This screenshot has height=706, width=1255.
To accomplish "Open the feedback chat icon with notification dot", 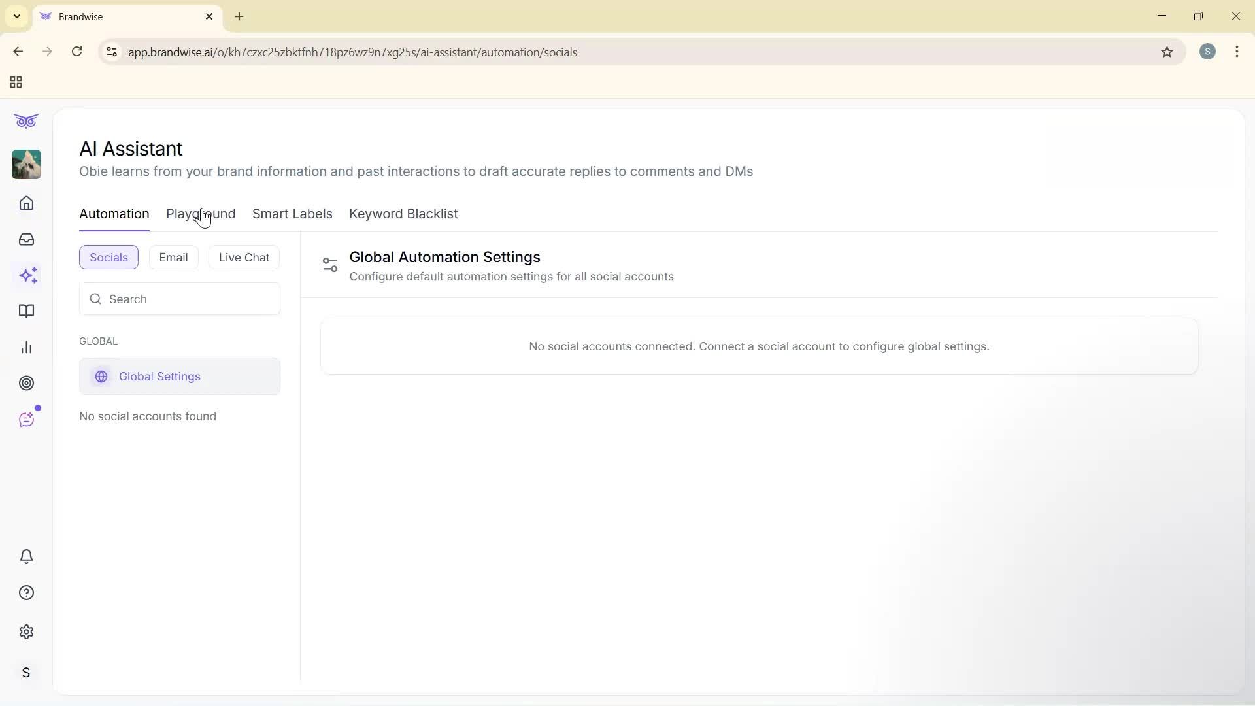I will click(x=27, y=419).
